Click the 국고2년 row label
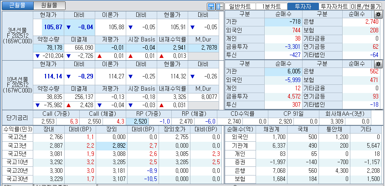The height and width of the screenshot is (186, 385). 17,137
